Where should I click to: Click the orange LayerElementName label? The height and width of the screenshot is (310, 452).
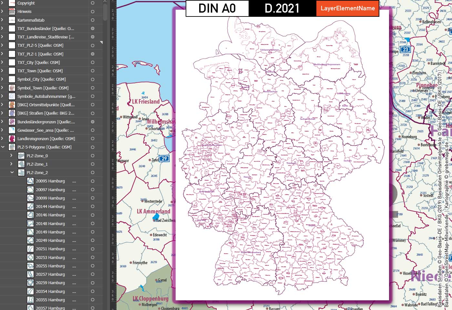pyautogui.click(x=348, y=9)
